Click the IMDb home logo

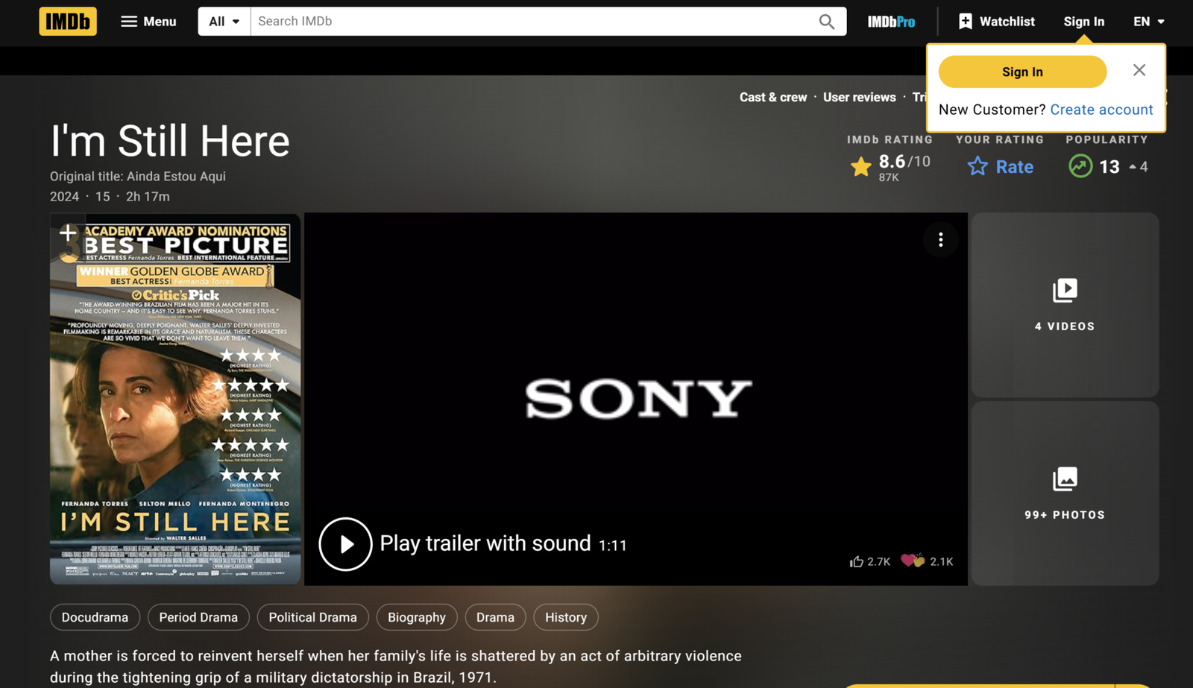[x=68, y=22]
